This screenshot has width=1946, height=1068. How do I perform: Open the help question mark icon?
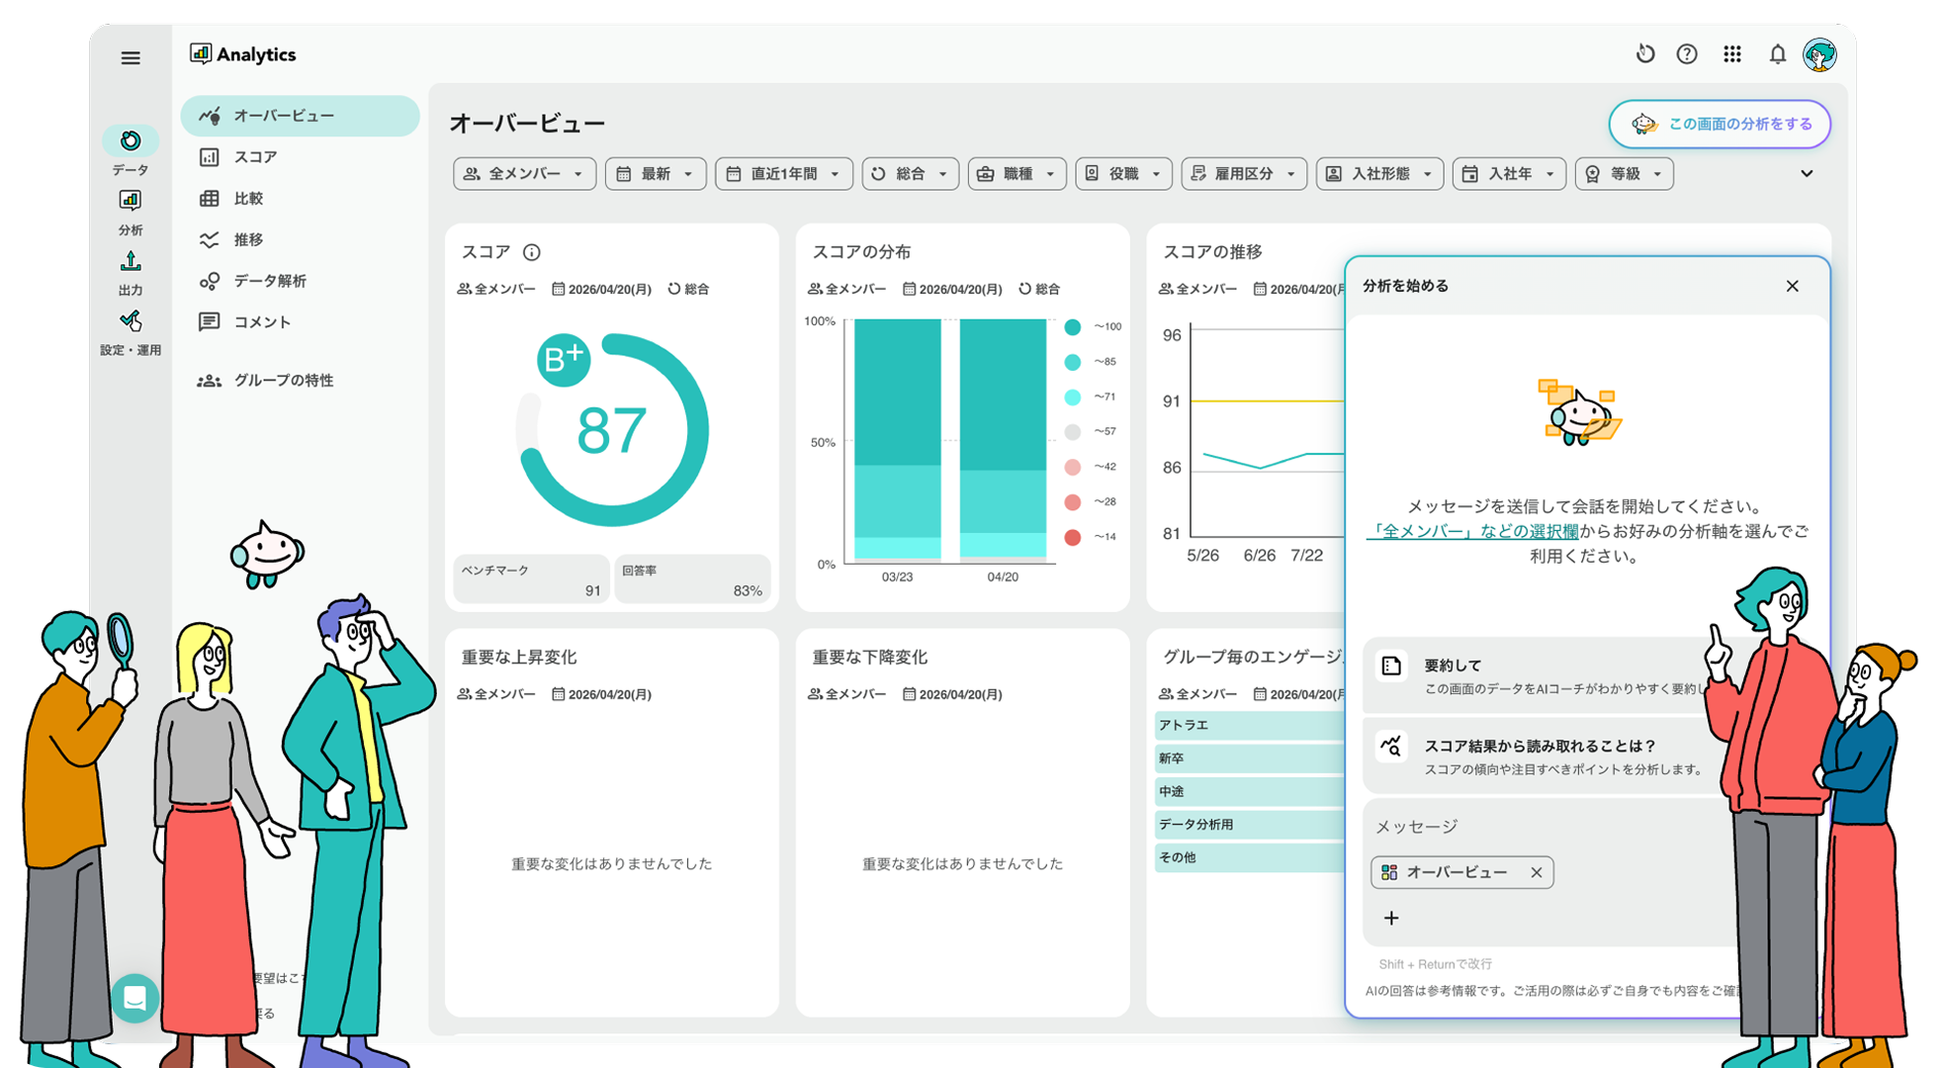(1687, 54)
